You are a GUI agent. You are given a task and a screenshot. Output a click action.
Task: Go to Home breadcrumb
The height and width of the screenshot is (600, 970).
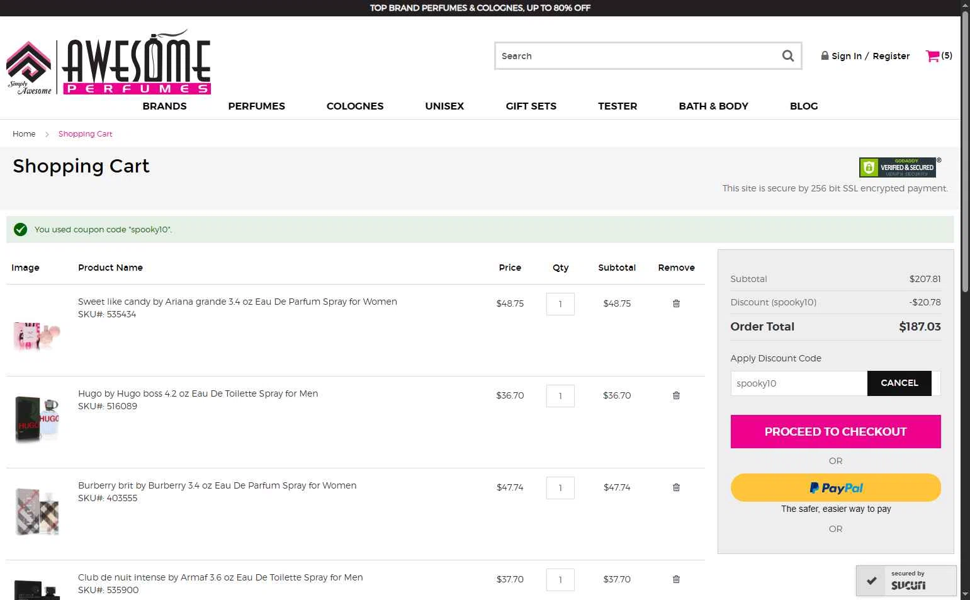[24, 133]
